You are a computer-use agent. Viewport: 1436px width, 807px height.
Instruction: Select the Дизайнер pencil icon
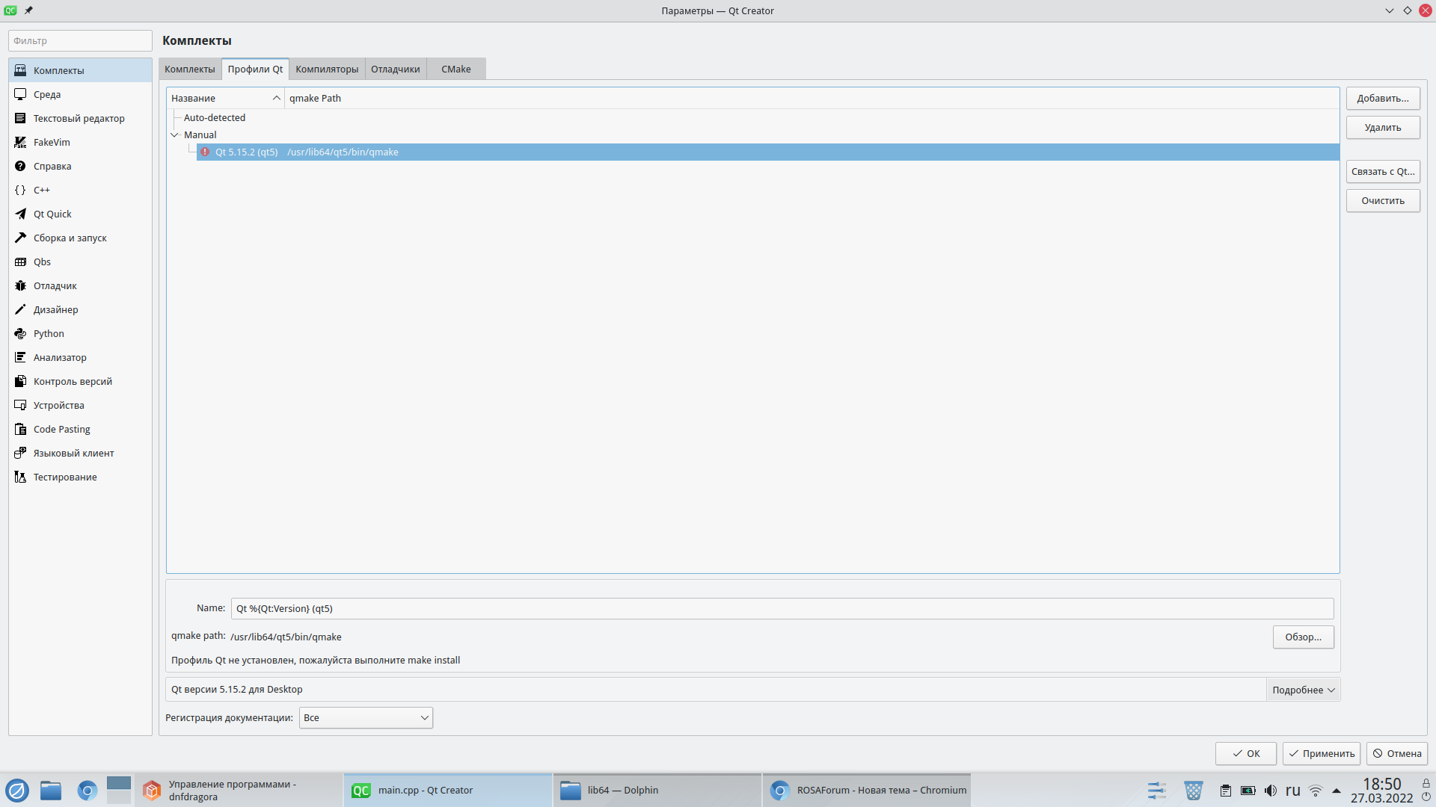pyautogui.click(x=20, y=309)
